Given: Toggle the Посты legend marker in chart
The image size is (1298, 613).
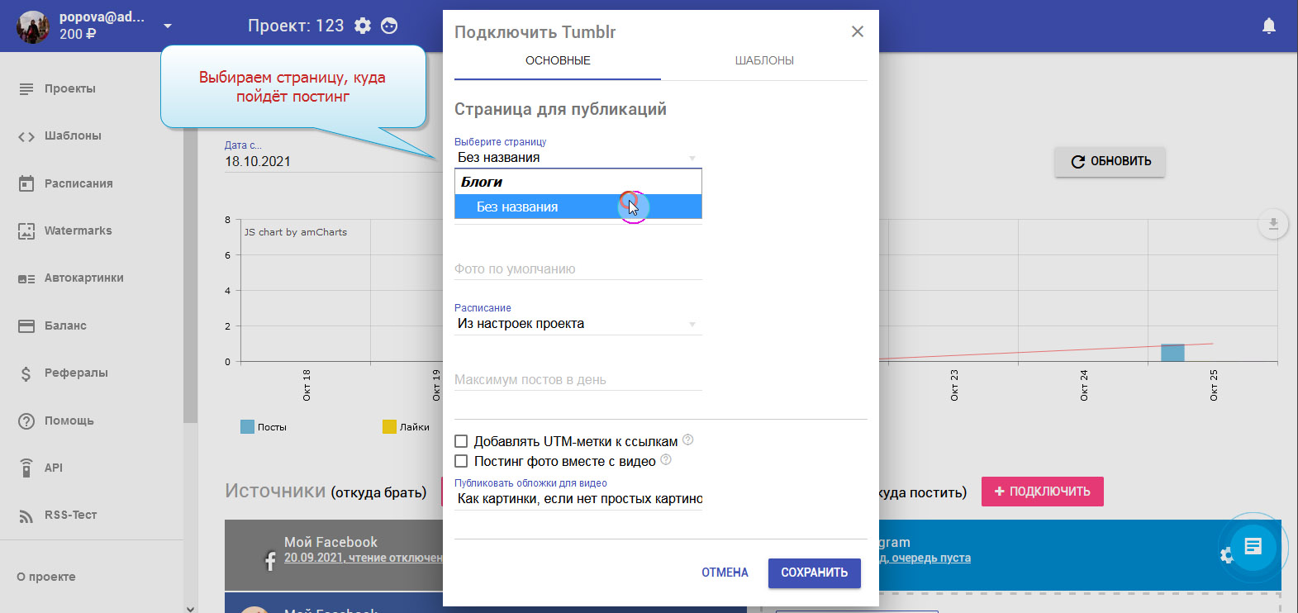Looking at the screenshot, I should tap(247, 427).
